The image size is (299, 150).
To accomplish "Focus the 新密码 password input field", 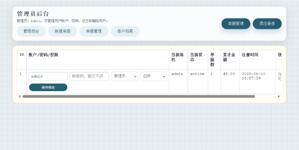I will (89, 76).
